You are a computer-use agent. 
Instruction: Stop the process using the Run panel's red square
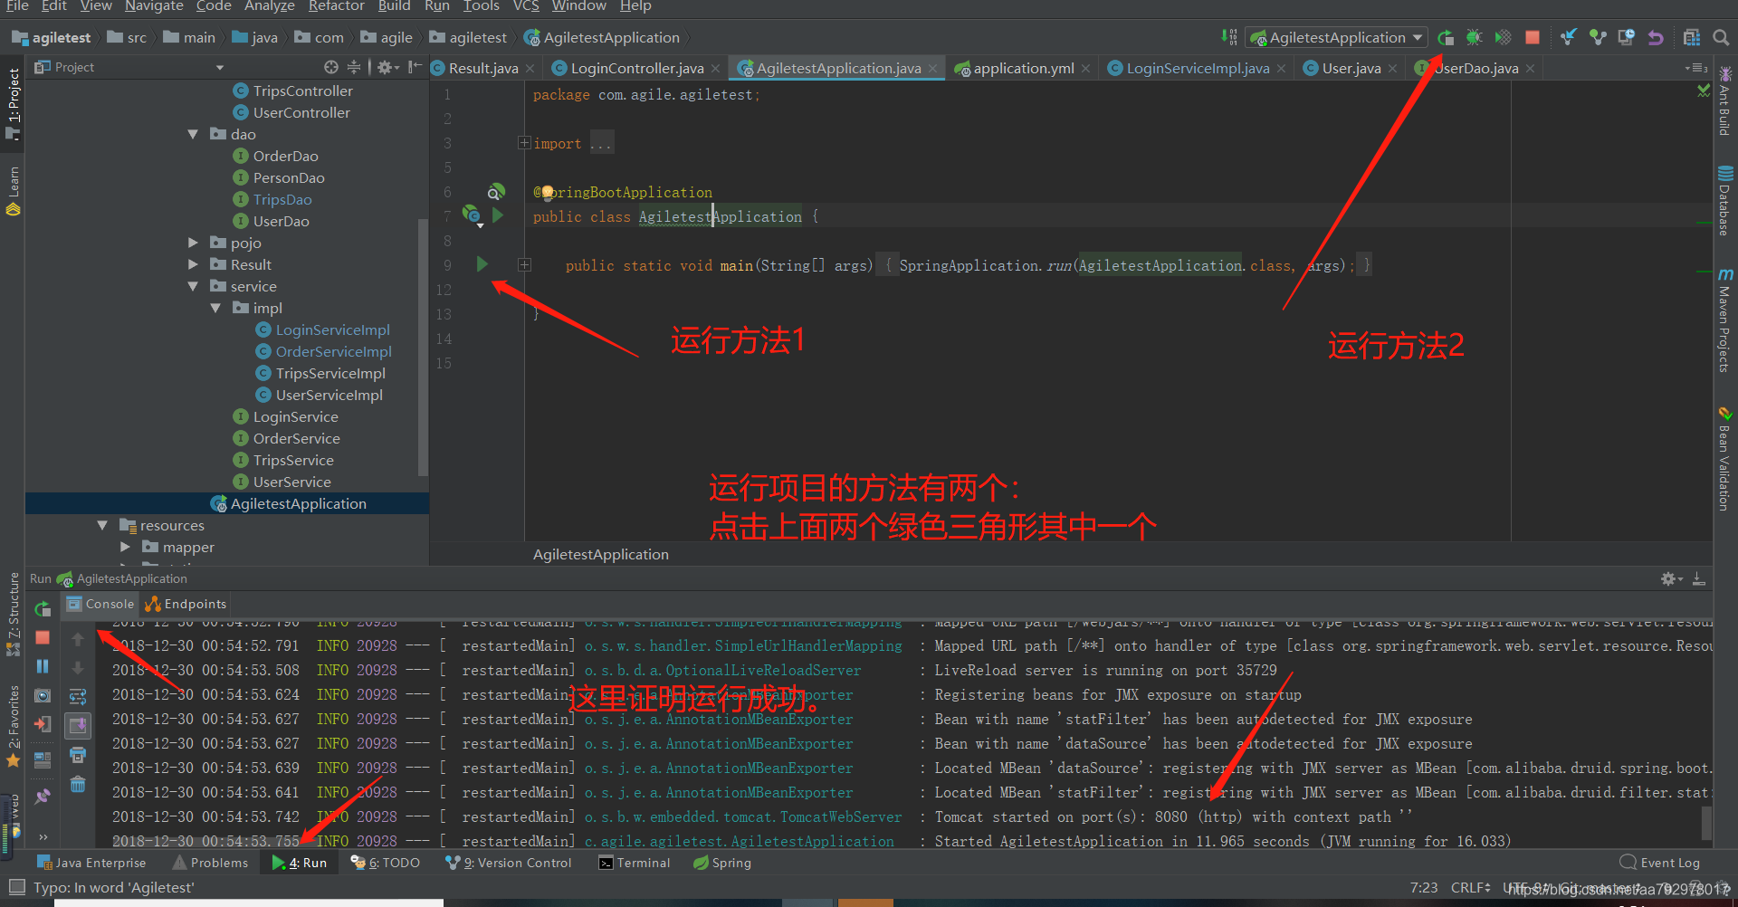click(x=43, y=637)
